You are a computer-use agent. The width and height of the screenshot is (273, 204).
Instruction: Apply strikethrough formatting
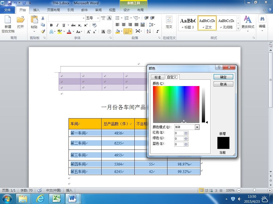point(73,25)
